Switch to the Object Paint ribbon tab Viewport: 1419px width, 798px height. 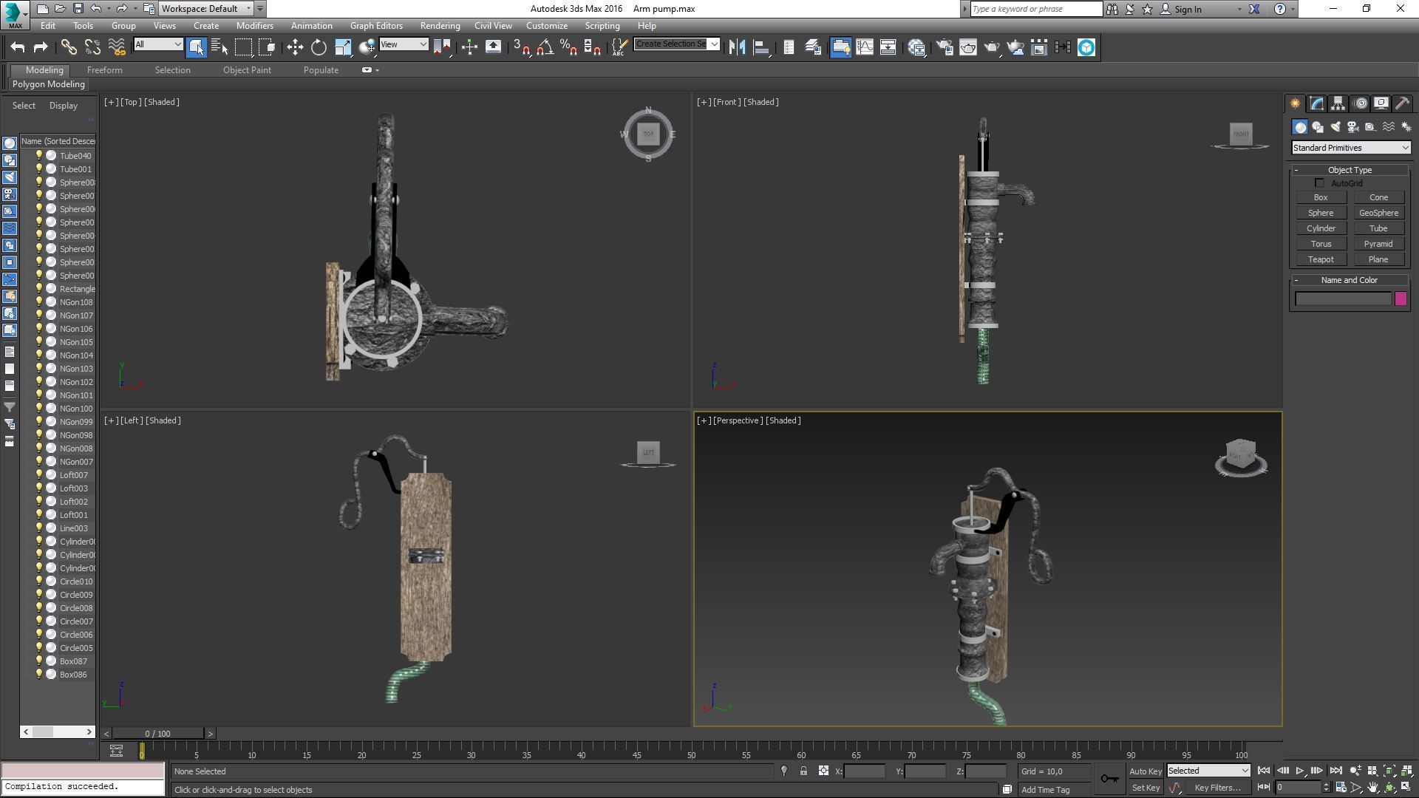tap(247, 70)
